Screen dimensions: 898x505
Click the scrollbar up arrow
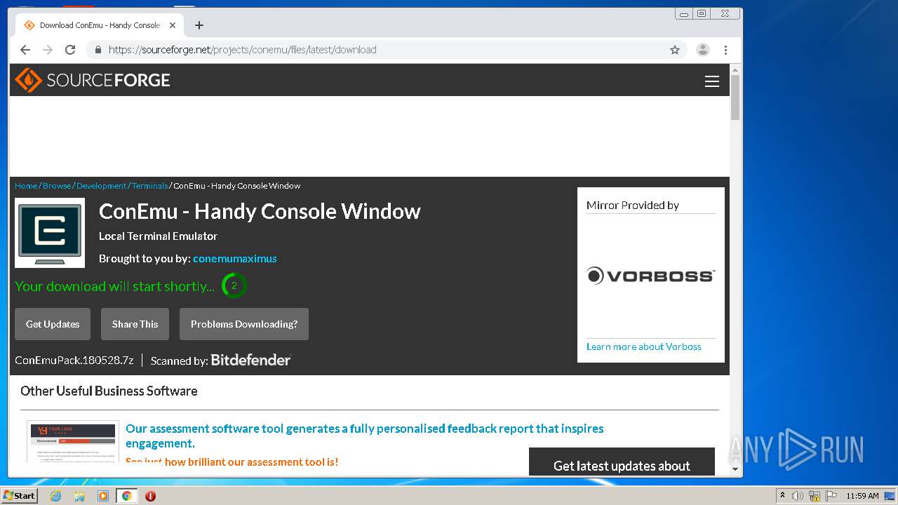[x=735, y=70]
